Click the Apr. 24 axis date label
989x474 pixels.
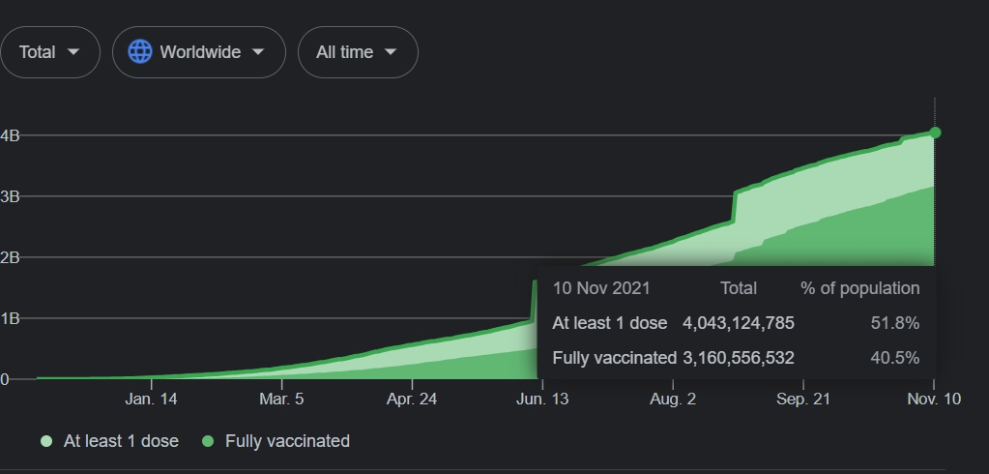click(x=412, y=399)
